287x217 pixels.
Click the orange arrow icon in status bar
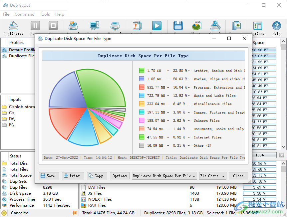75,213
